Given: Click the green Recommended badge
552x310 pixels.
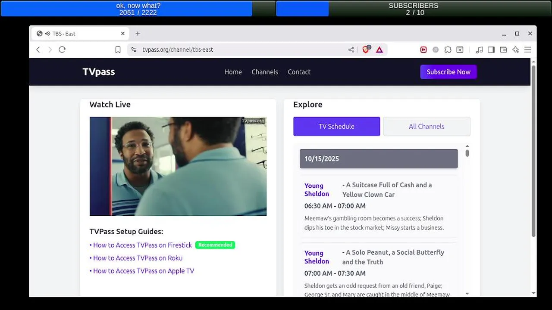Looking at the screenshot, I should click(x=215, y=245).
